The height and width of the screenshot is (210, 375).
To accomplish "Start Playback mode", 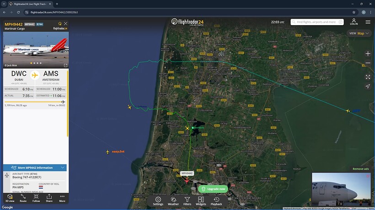I will [x=216, y=201].
